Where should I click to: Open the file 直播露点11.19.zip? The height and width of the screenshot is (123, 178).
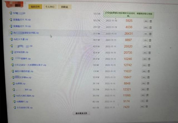(22, 26)
